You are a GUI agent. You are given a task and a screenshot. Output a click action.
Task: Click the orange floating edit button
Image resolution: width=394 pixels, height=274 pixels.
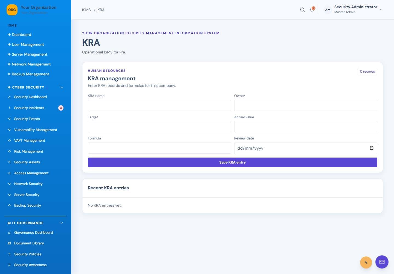(366, 262)
